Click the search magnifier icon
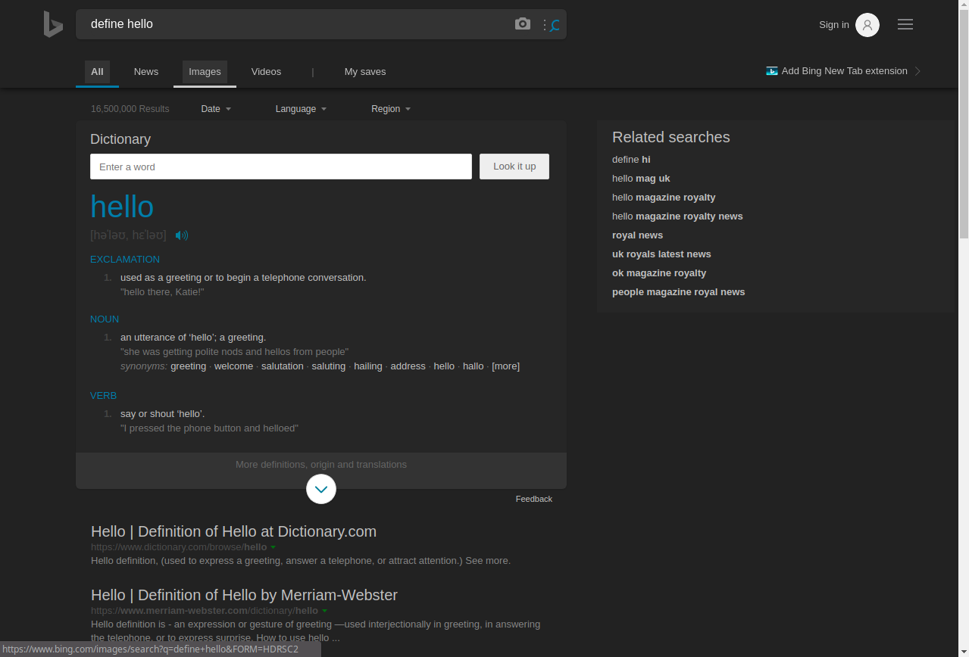This screenshot has height=657, width=969. point(554,25)
